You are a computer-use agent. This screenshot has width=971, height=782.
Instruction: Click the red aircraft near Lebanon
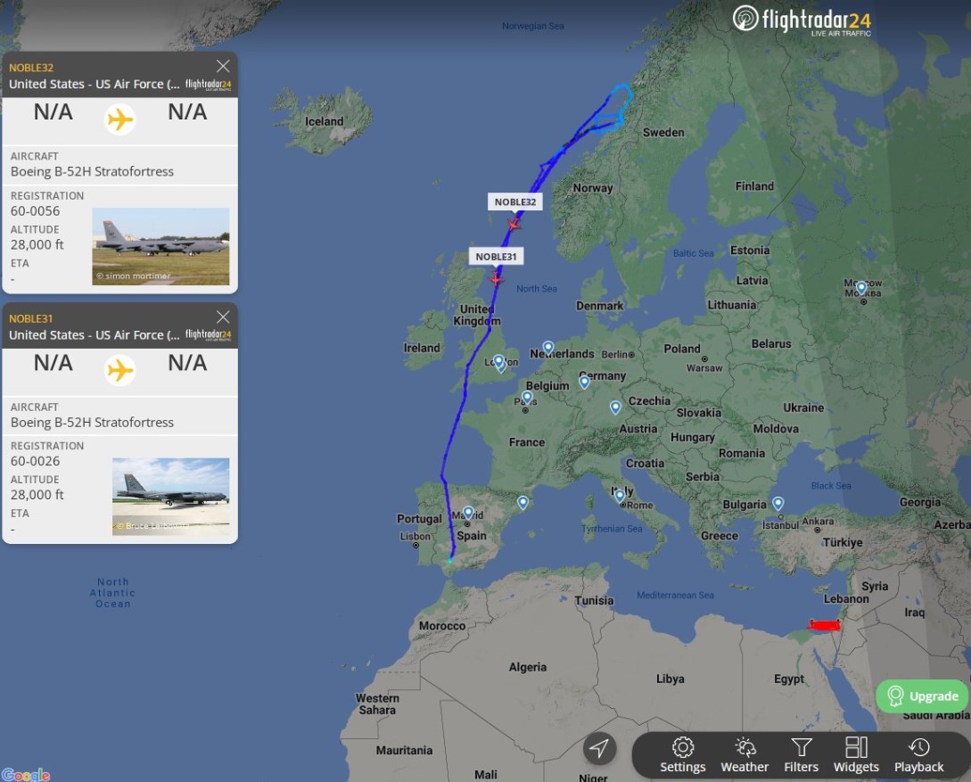pos(823,625)
